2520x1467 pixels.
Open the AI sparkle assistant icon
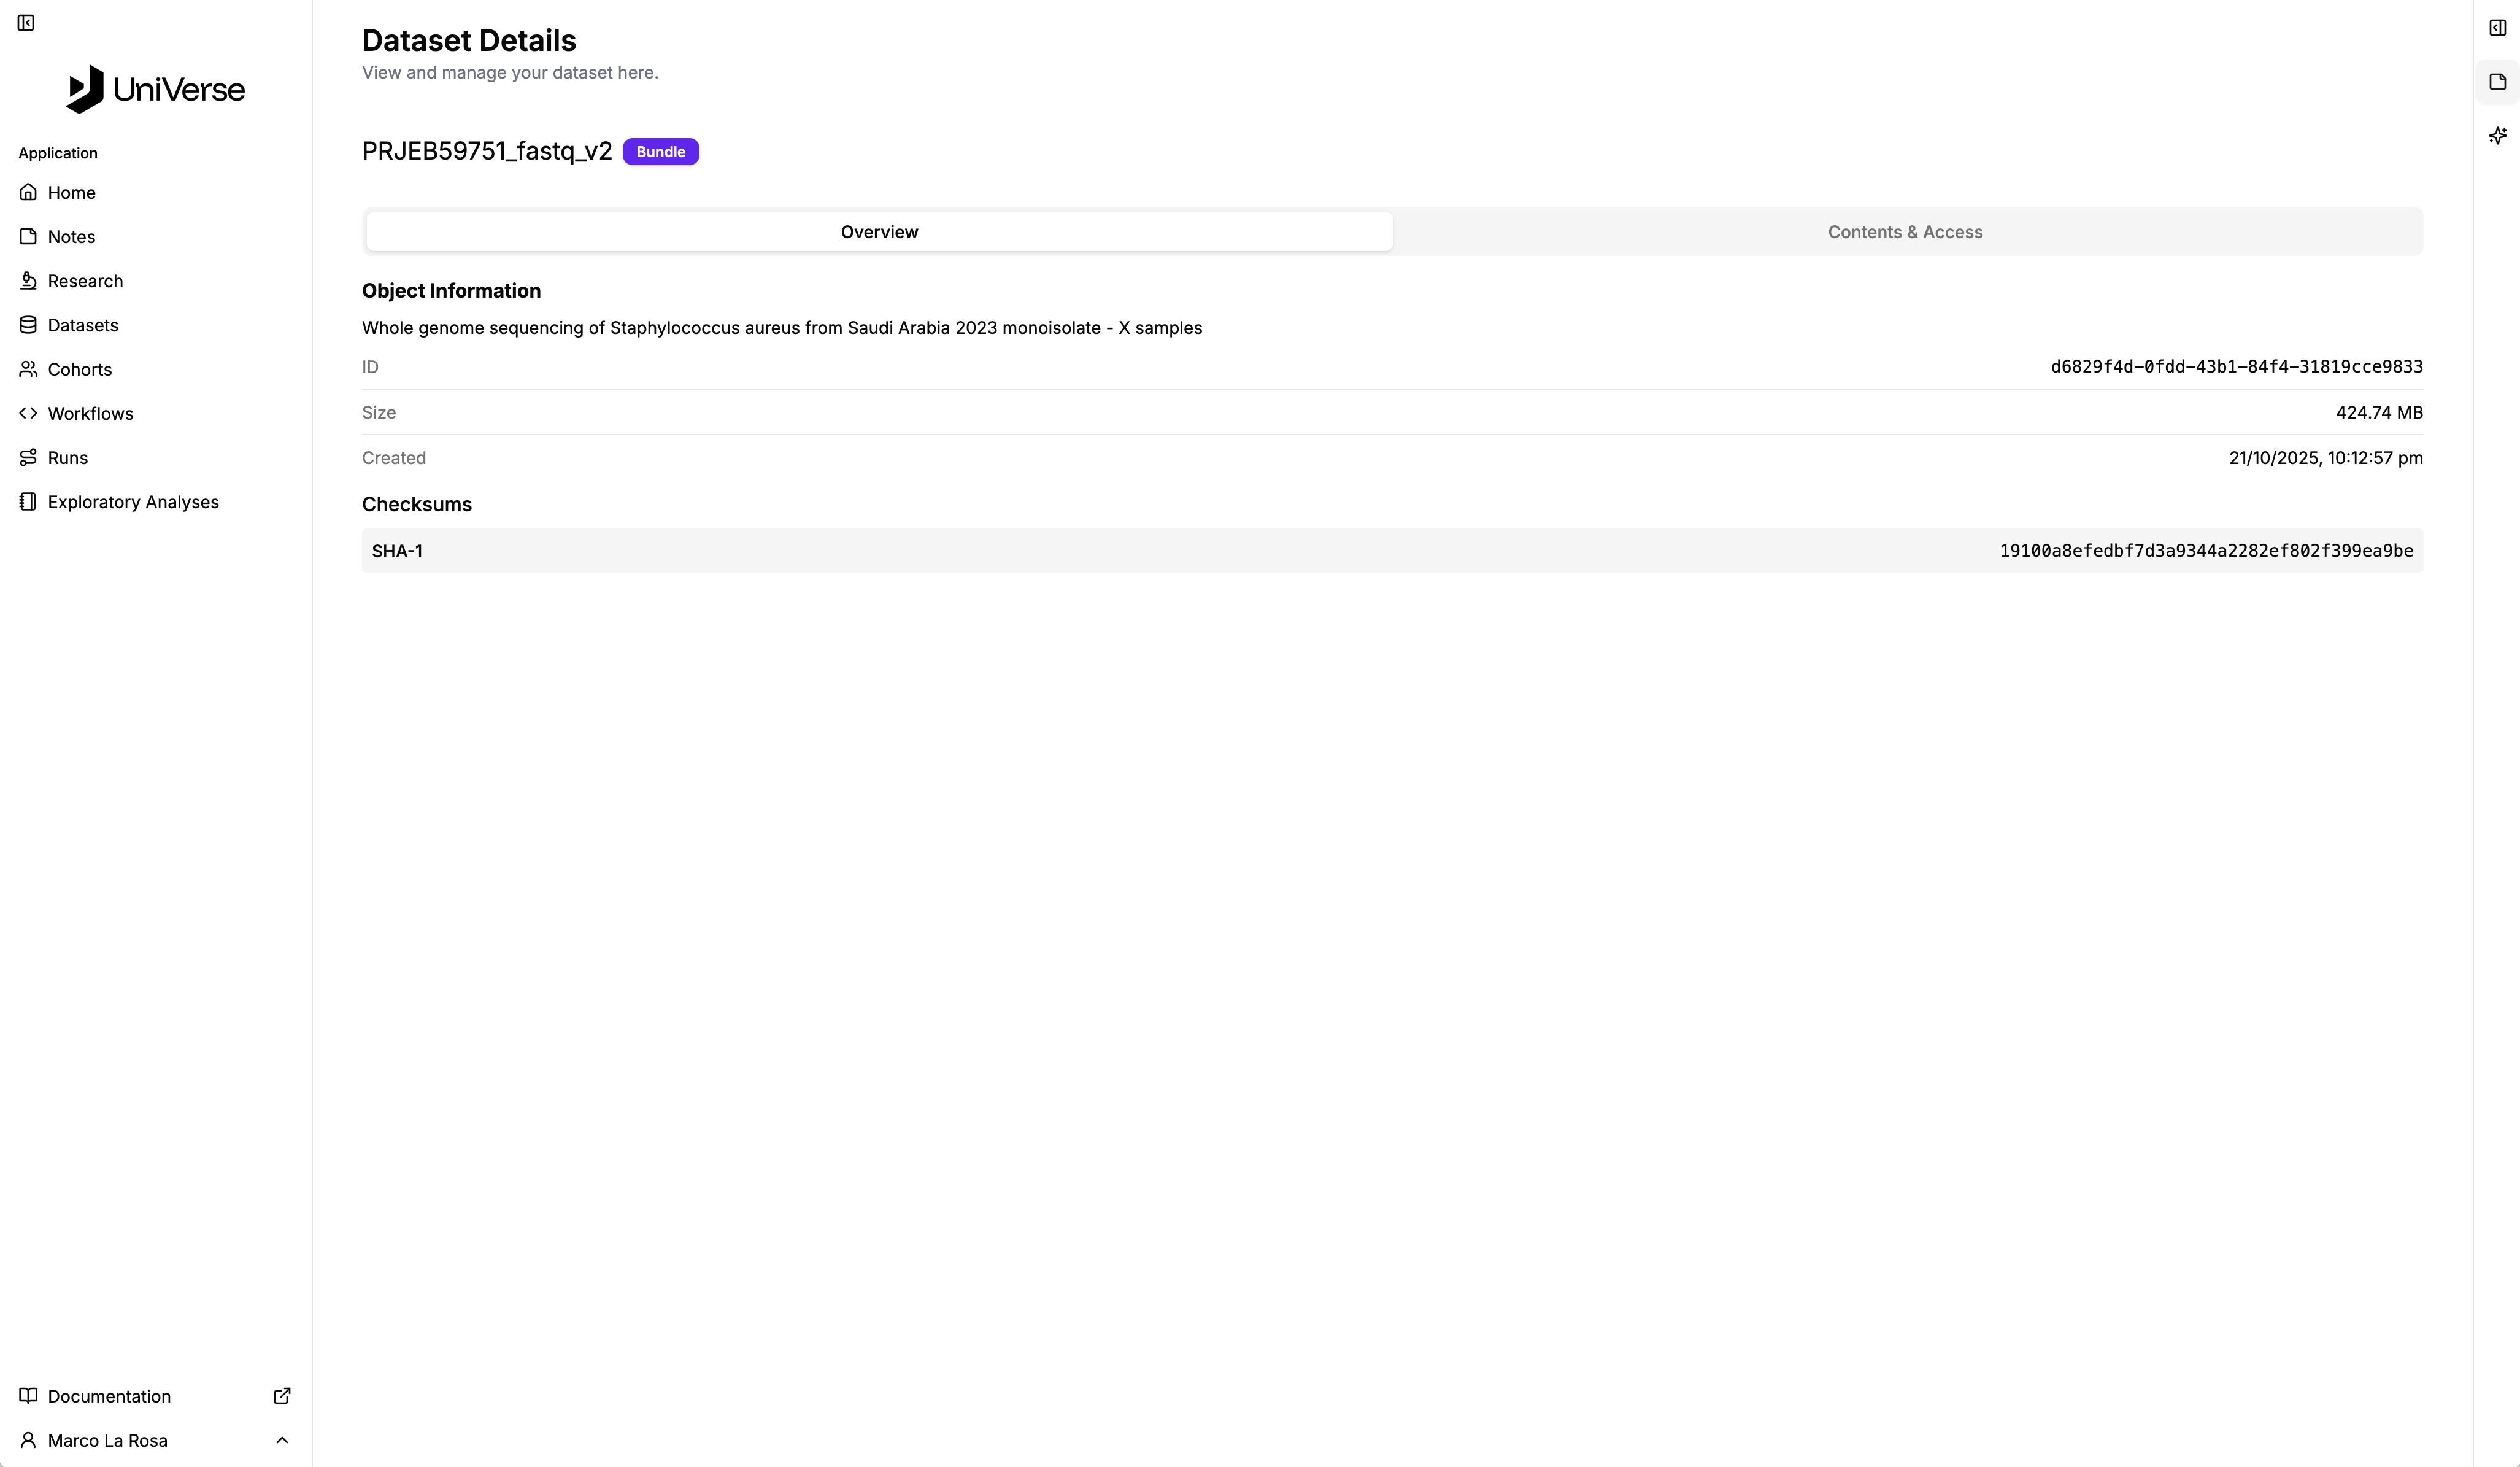pyautogui.click(x=2497, y=135)
